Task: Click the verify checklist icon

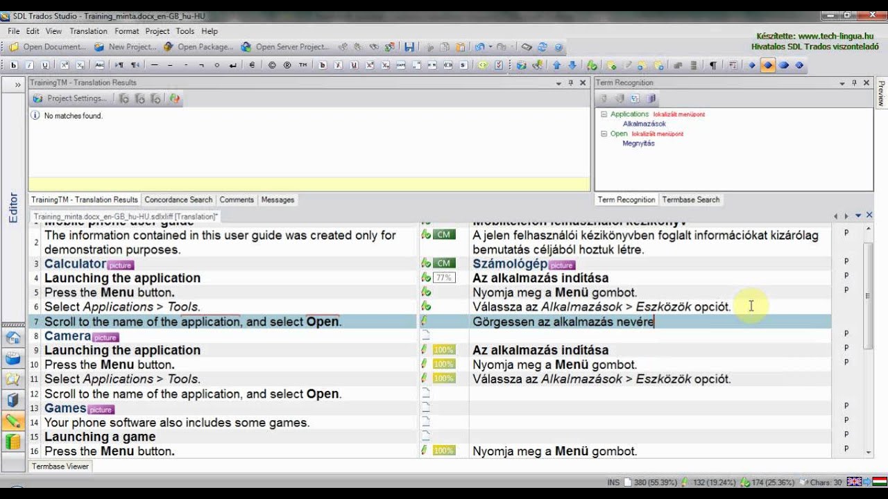Action: (x=499, y=65)
